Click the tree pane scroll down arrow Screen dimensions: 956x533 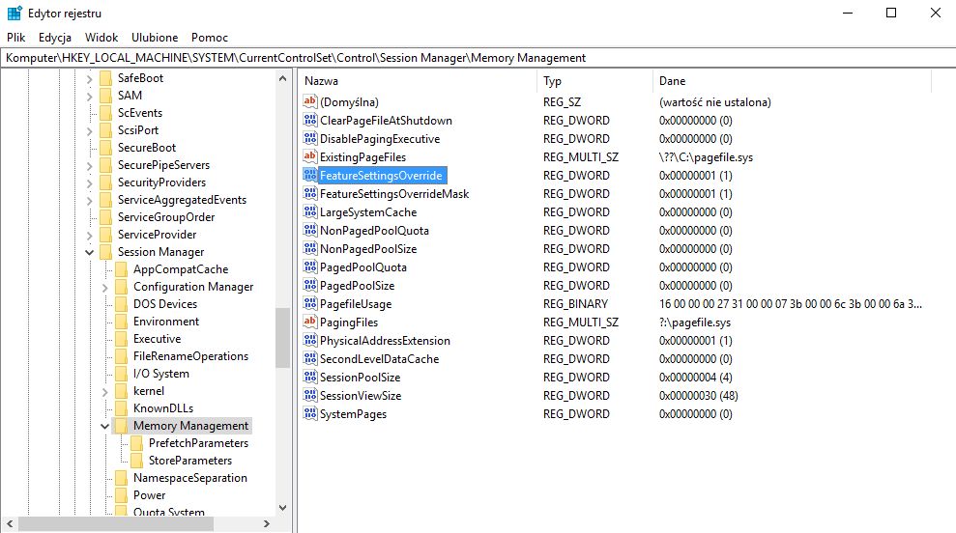[282, 508]
